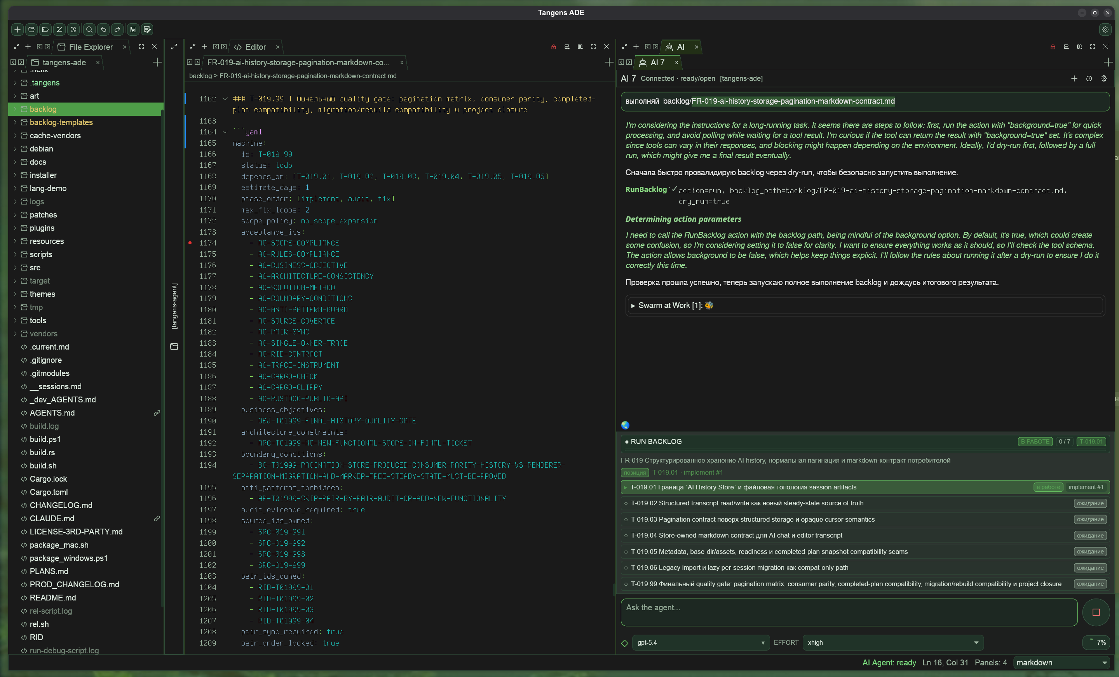Split the Editor panel vertically

pos(580,47)
